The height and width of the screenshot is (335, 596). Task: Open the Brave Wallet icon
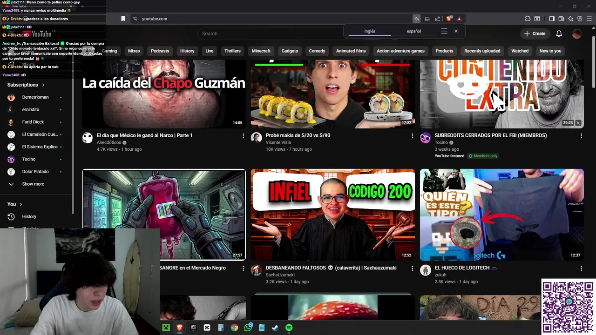pyautogui.click(x=561, y=19)
